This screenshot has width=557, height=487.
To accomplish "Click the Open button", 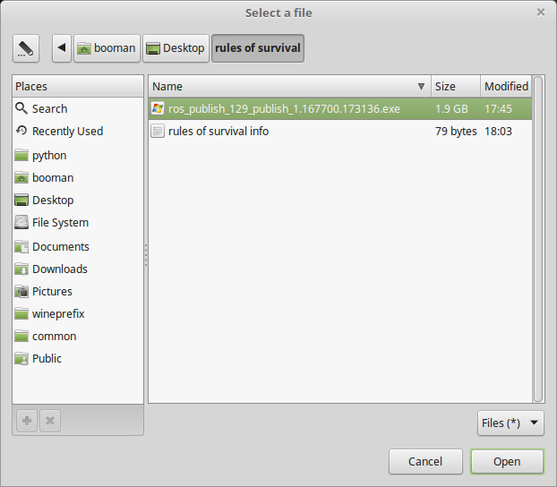I will 507,461.
